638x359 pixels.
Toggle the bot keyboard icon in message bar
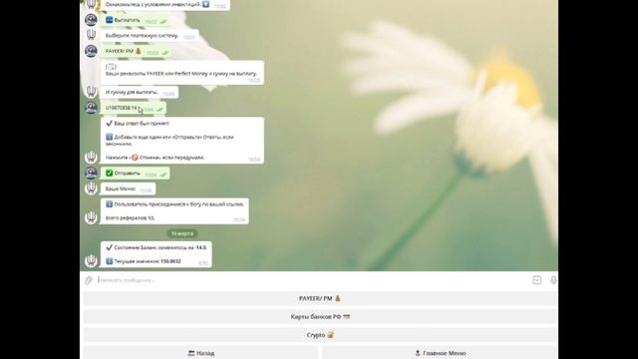point(536,280)
